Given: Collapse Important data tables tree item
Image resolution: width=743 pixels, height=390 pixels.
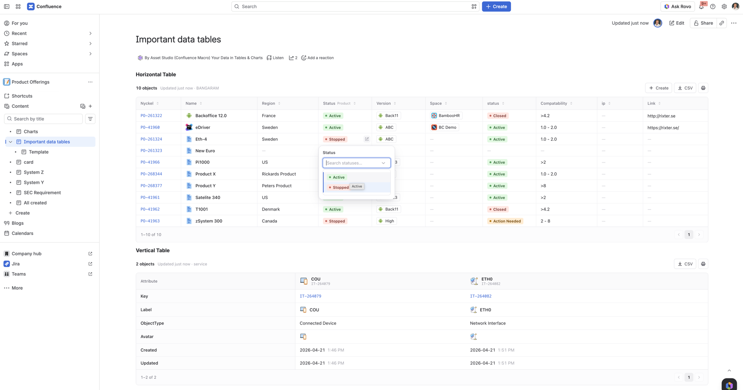Looking at the screenshot, I should pos(10,142).
